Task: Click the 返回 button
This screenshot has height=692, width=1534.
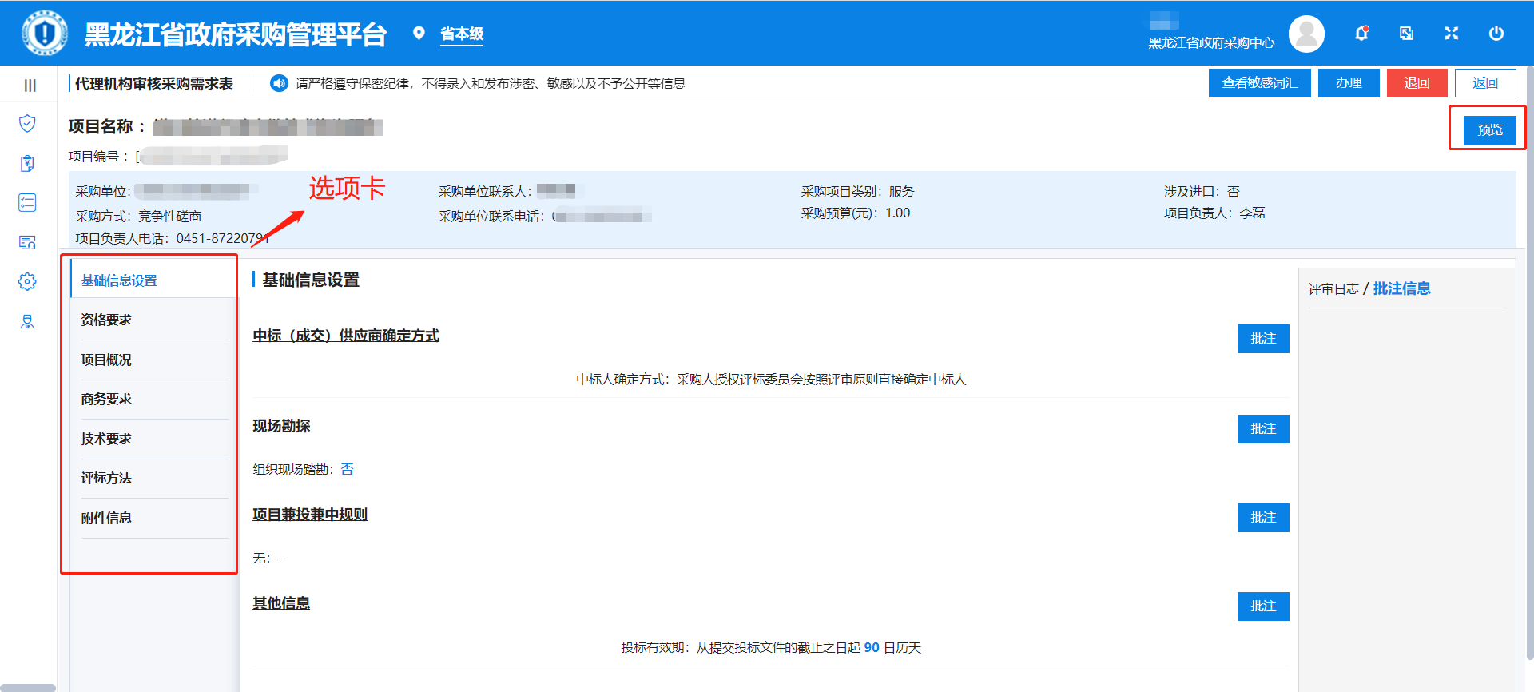Action: click(1485, 83)
